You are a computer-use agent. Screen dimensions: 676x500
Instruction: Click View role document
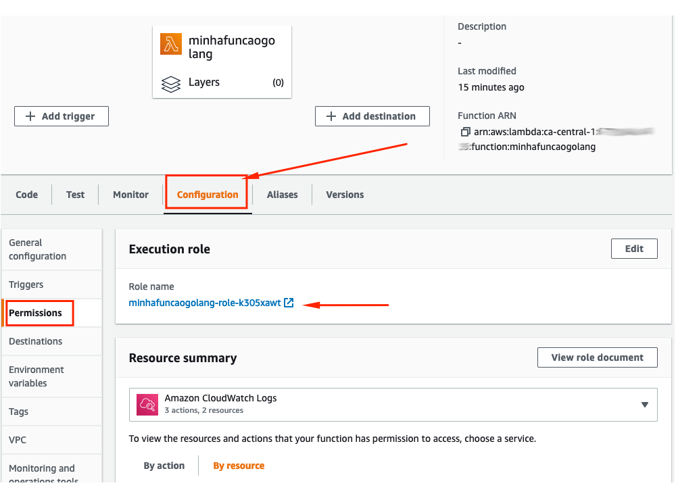(597, 357)
